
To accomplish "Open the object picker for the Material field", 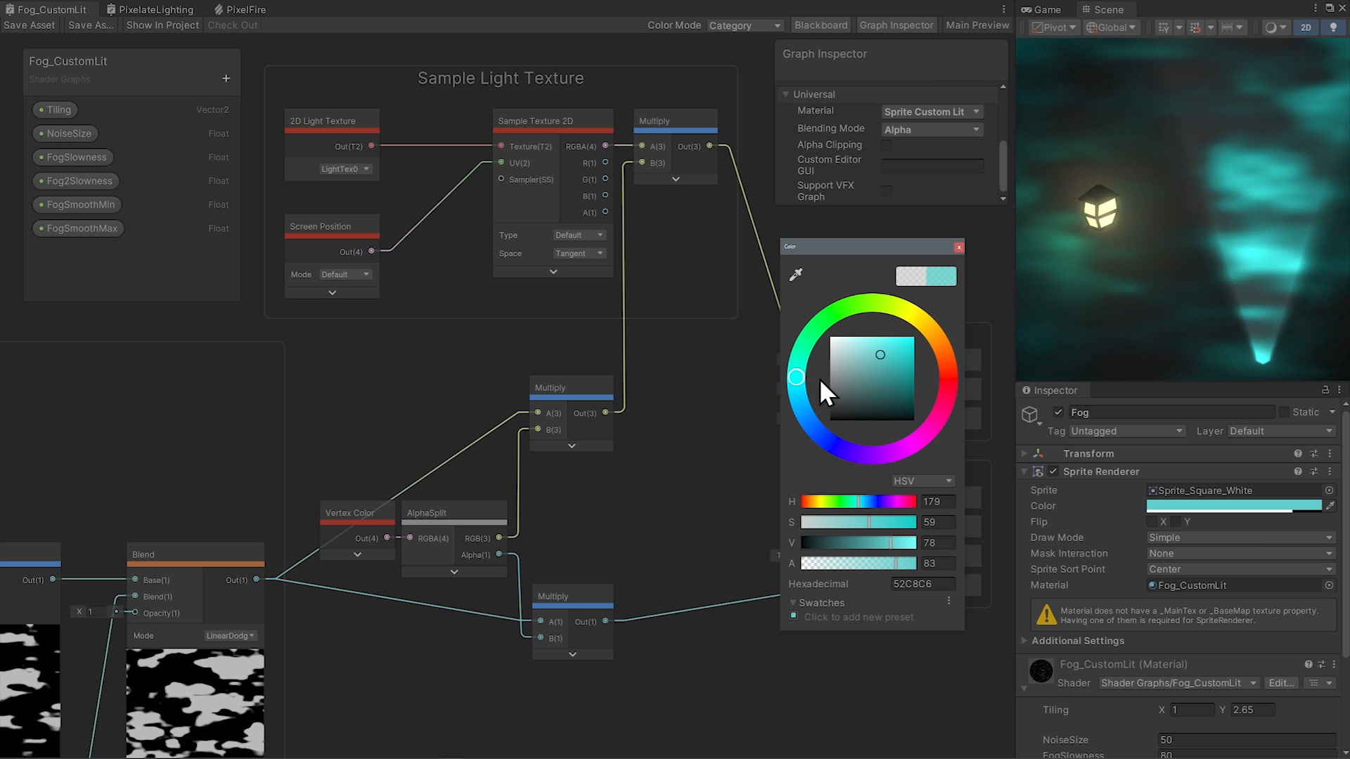I will pos(1329,585).
